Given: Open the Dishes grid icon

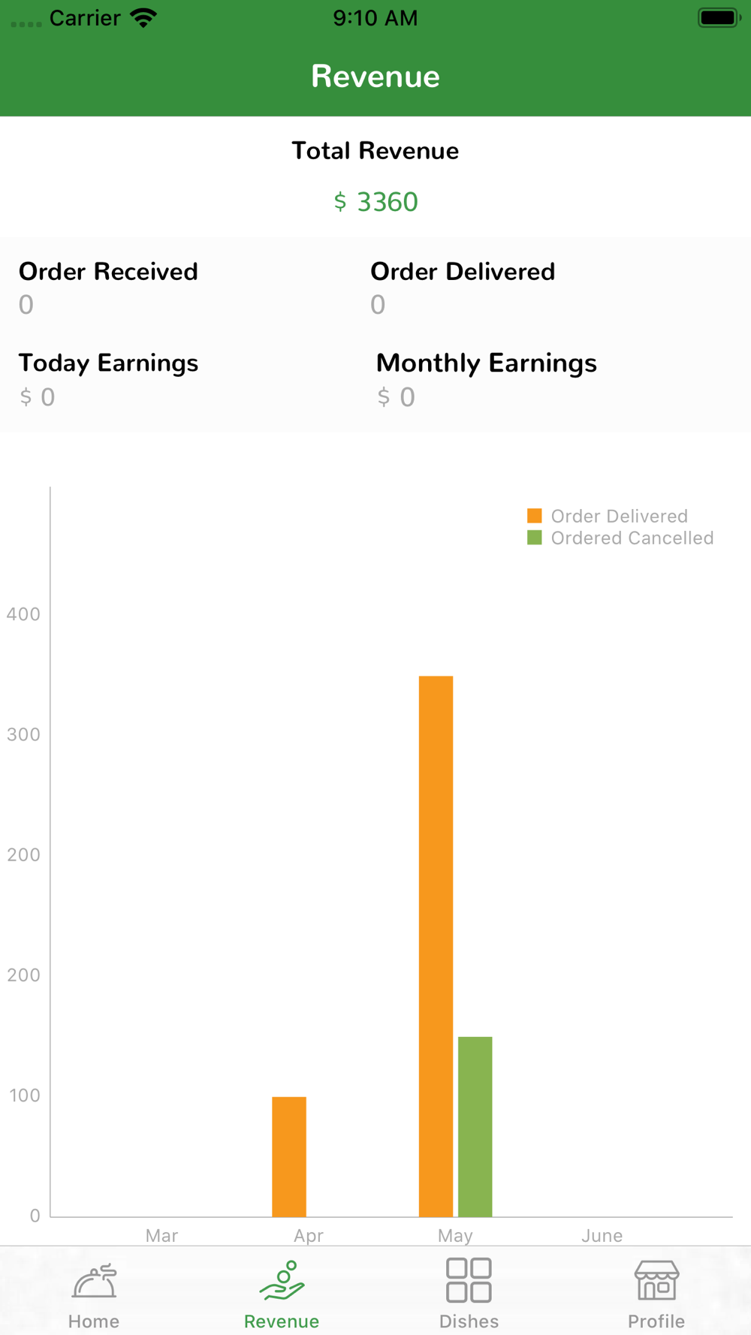Looking at the screenshot, I should (469, 1280).
